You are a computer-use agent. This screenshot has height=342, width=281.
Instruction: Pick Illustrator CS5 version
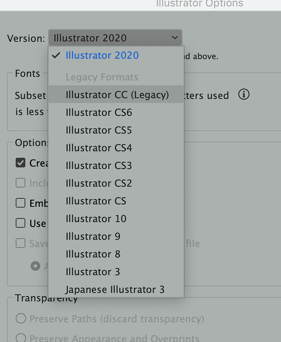click(116, 130)
